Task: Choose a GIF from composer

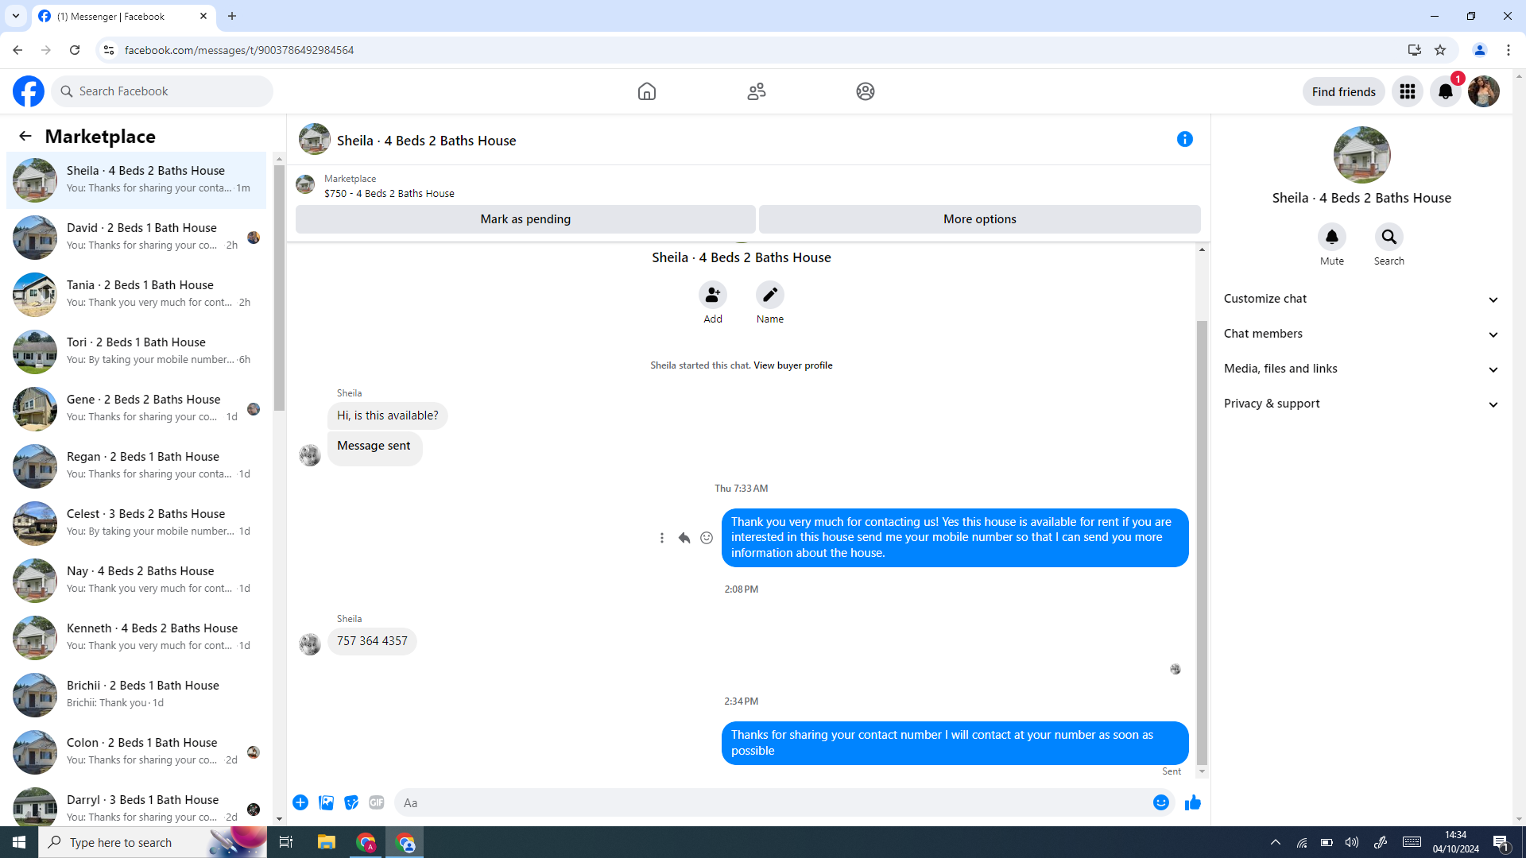Action: [377, 802]
